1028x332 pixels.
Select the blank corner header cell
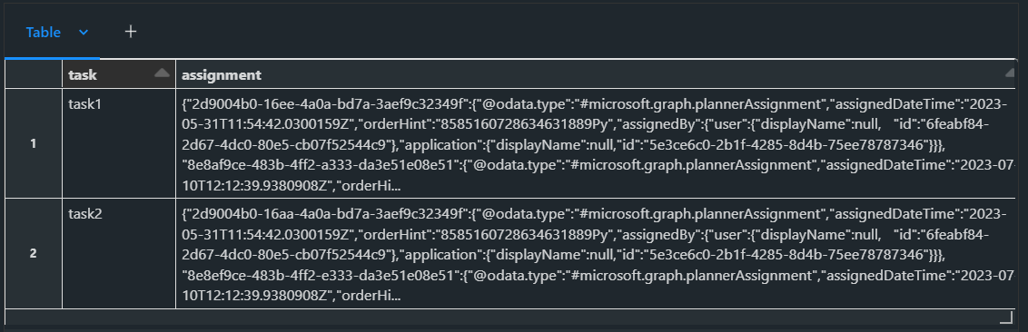[34, 74]
